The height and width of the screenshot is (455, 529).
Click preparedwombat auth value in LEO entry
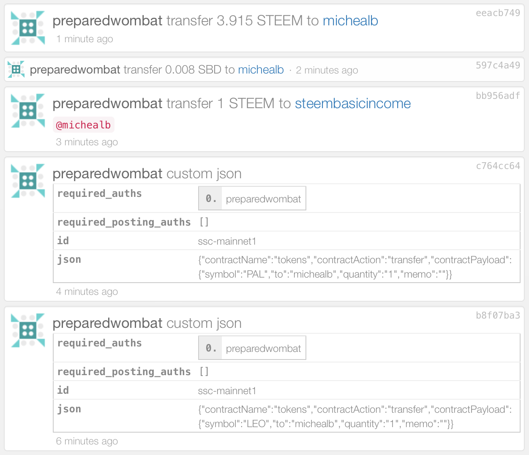pos(263,349)
